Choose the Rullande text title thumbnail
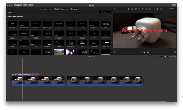183x110 pixels. [70, 43]
